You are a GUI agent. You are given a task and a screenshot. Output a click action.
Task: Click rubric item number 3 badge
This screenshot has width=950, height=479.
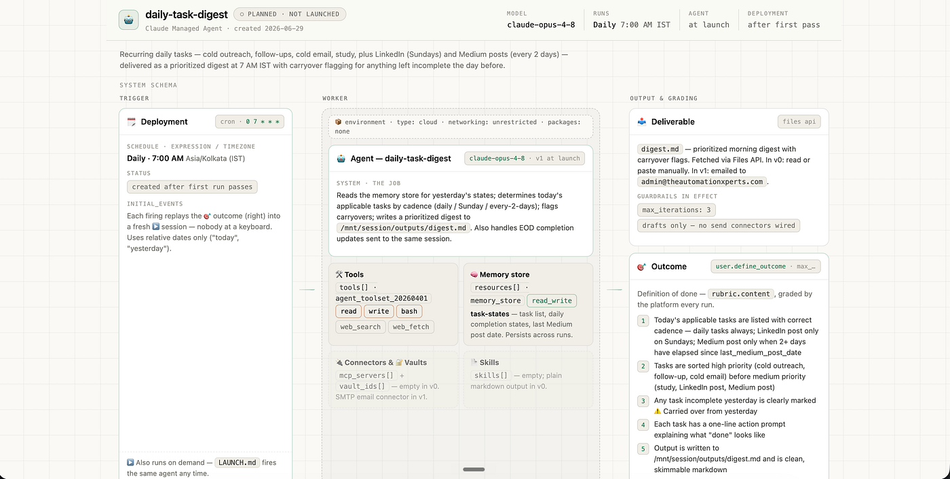[x=643, y=401]
